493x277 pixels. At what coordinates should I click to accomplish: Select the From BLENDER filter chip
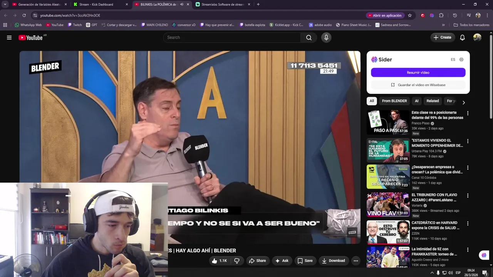394,101
